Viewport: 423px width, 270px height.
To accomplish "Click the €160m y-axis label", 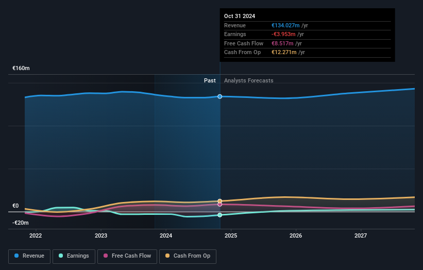I will 21,68.
